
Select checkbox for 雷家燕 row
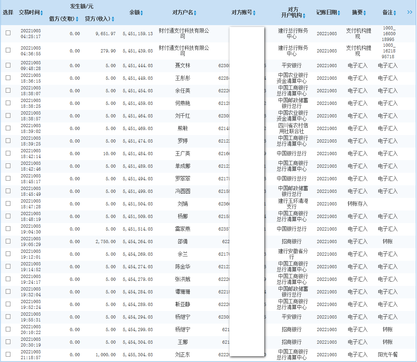[8, 228]
